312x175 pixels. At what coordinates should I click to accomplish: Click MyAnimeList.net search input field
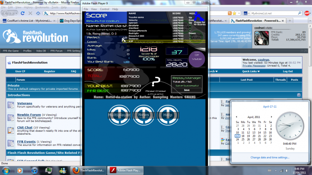point(274,13)
